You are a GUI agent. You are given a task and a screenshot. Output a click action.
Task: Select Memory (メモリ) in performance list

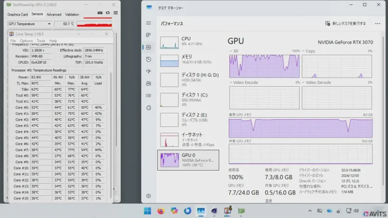(x=188, y=61)
